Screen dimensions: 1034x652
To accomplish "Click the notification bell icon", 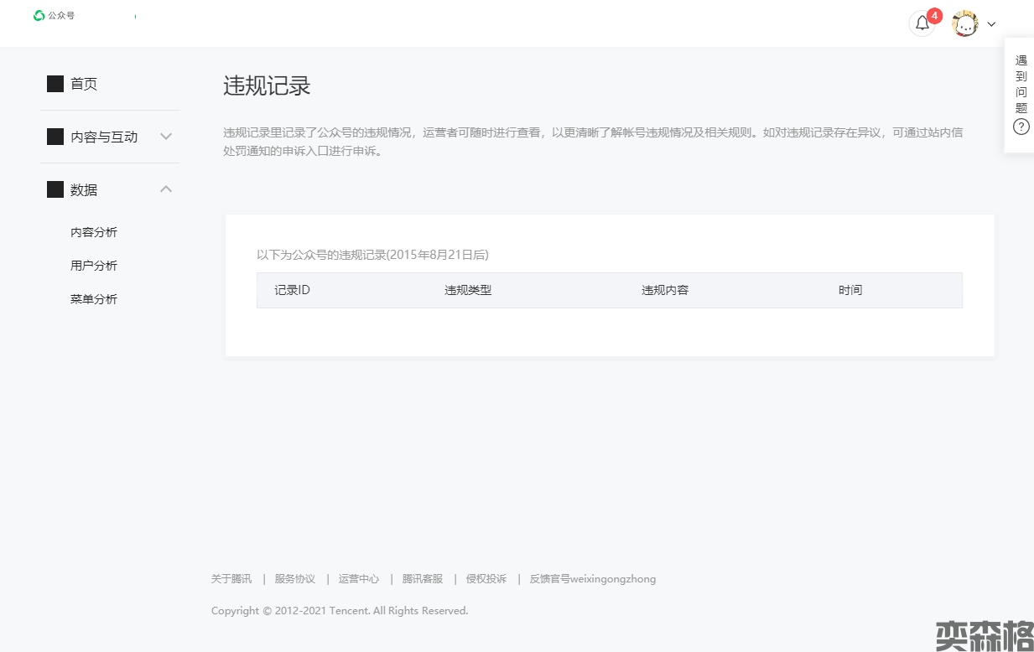I will [922, 23].
